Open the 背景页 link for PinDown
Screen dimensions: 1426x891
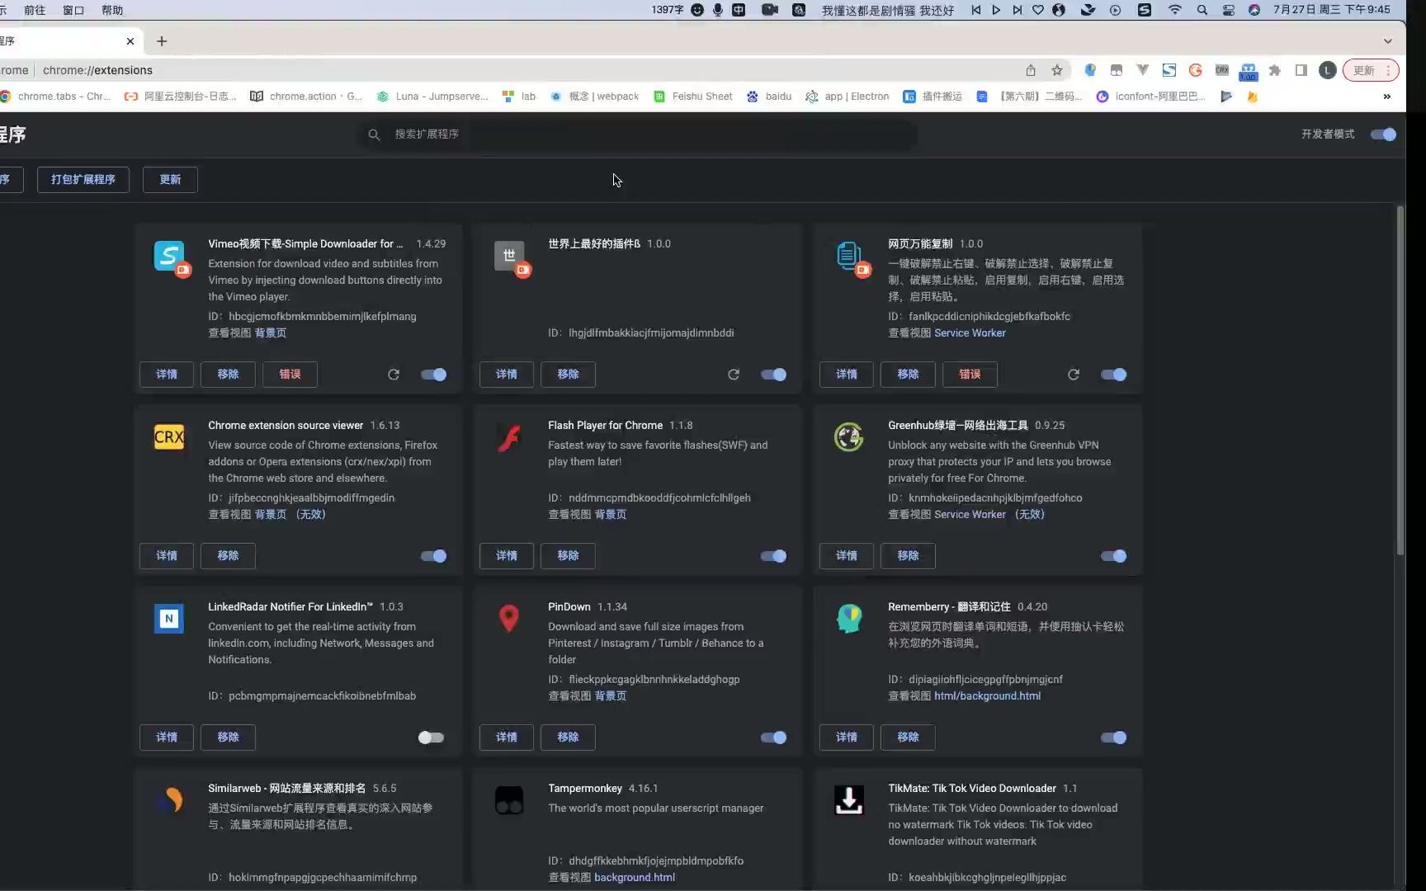pyautogui.click(x=610, y=696)
